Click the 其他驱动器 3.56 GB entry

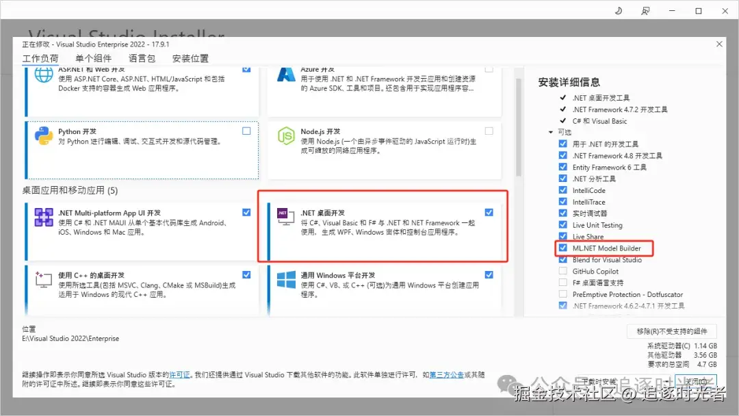click(682, 354)
